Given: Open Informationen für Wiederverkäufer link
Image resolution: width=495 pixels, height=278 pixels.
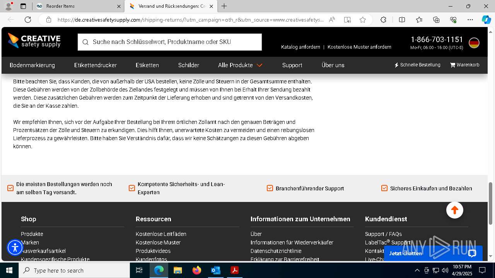Looking at the screenshot, I should click(292, 242).
